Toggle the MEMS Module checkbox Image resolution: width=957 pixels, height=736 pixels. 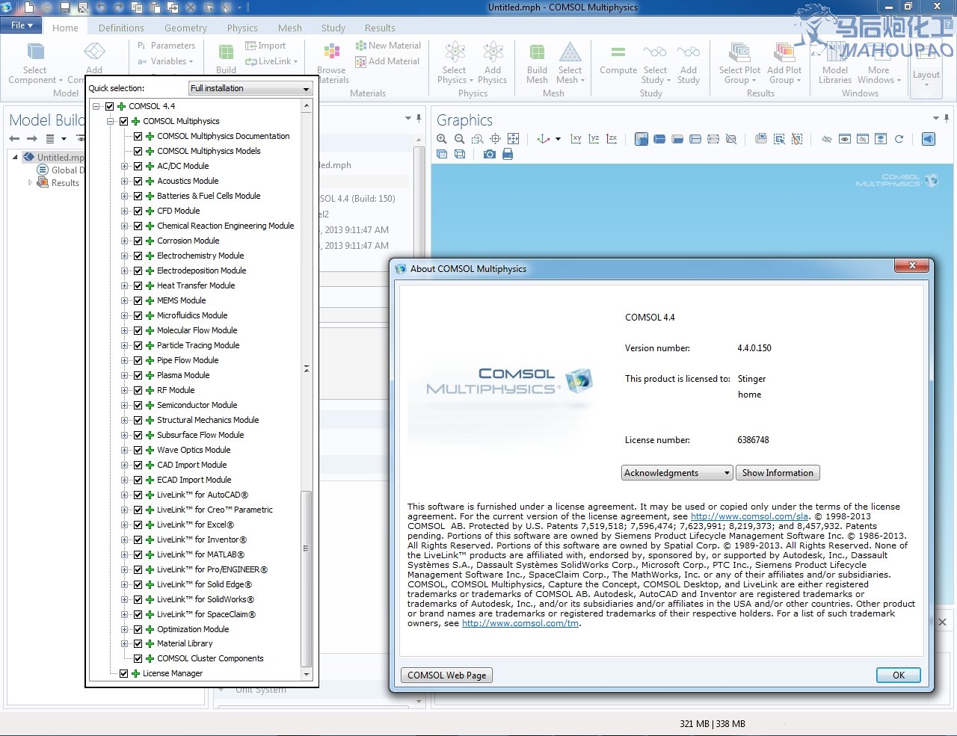[138, 300]
